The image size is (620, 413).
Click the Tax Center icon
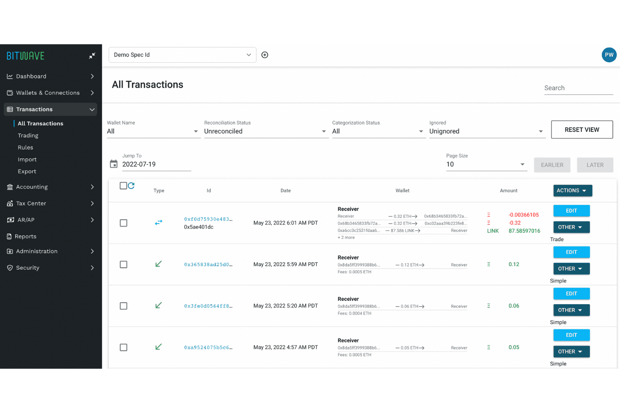[10, 203]
